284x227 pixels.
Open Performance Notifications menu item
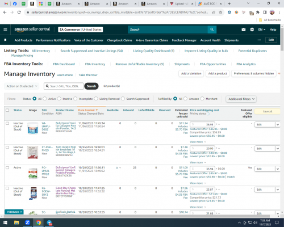53,40
